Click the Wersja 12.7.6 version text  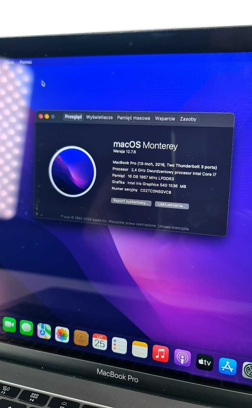coord(124,151)
